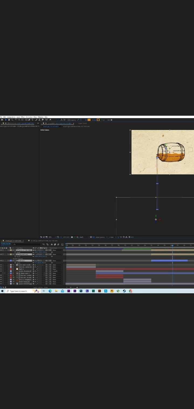Screen dimensions: 194x409
Task: Open Adobe Illustrator from the taskbar
Action: 99,291
